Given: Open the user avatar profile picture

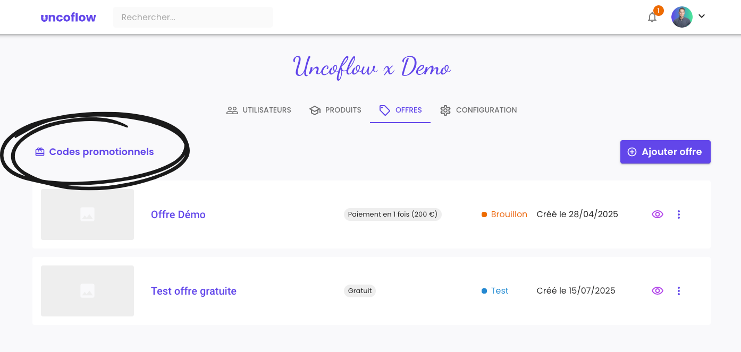Looking at the screenshot, I should 682,17.
